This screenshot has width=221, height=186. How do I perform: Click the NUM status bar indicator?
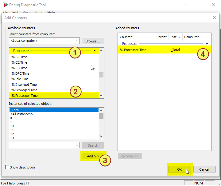[199, 183]
